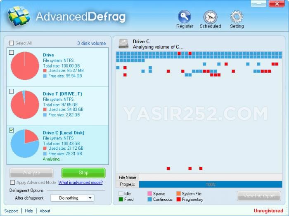Open the Register key icon
The width and height of the screenshot is (289, 216).
(x=185, y=16)
